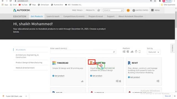This screenshot has width=177, height=99.
Task: Reload the page with refresh icon
Action: click(x=11, y=1)
